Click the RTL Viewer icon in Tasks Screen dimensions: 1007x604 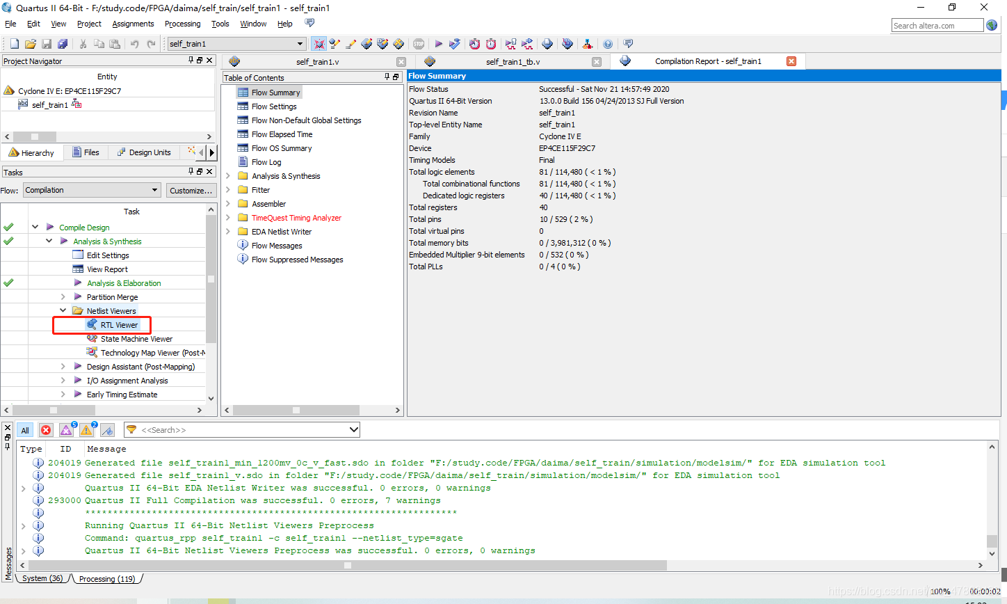point(92,325)
